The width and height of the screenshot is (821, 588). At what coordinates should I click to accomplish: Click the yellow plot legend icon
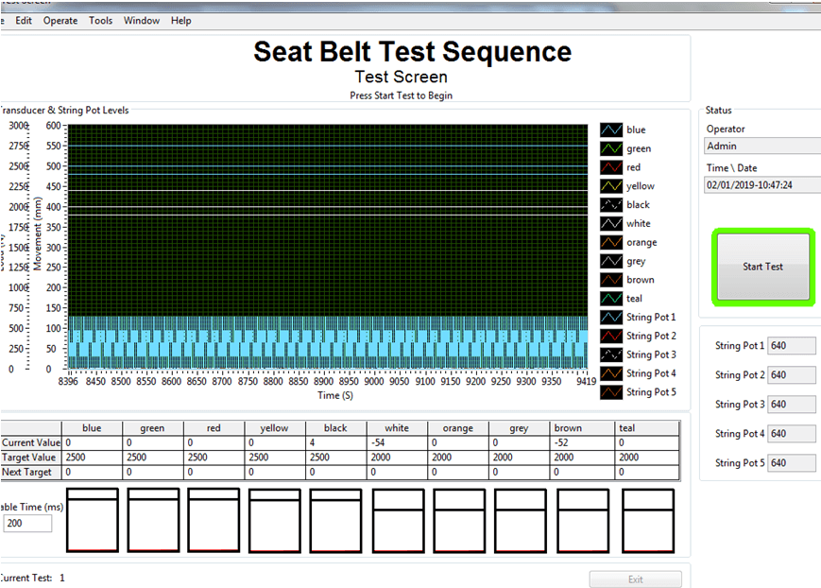coord(611,186)
